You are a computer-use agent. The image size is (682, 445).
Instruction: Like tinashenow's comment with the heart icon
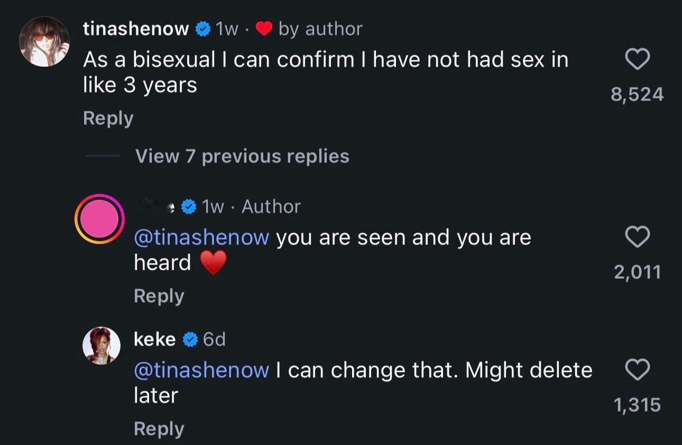tap(637, 61)
